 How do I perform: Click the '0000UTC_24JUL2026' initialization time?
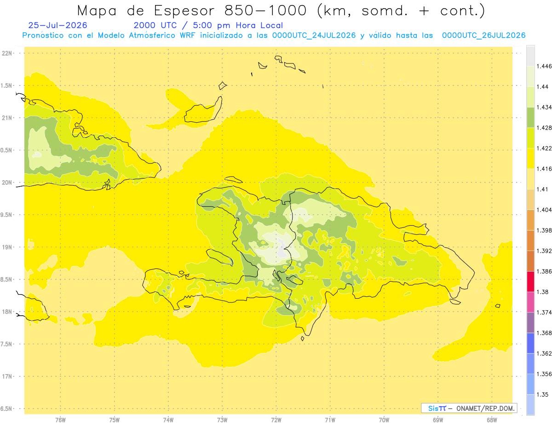click(315, 35)
